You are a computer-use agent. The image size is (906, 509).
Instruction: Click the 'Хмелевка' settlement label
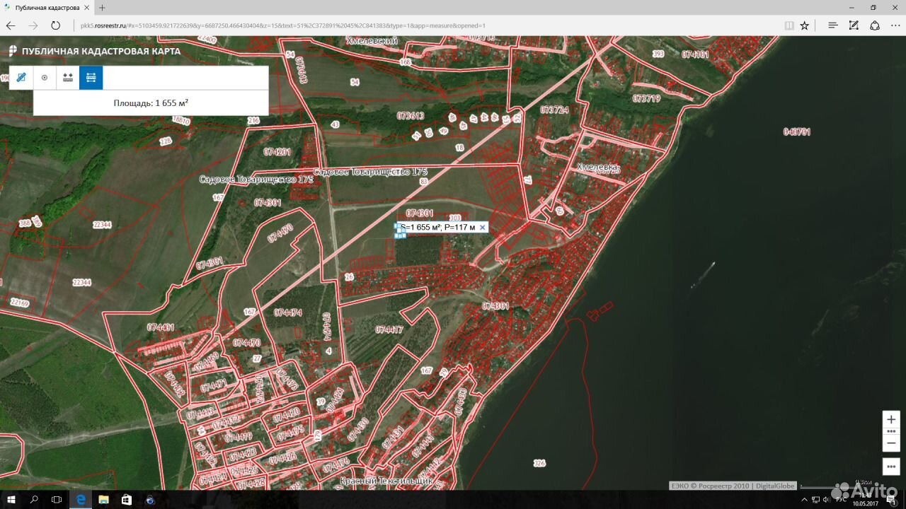598,168
